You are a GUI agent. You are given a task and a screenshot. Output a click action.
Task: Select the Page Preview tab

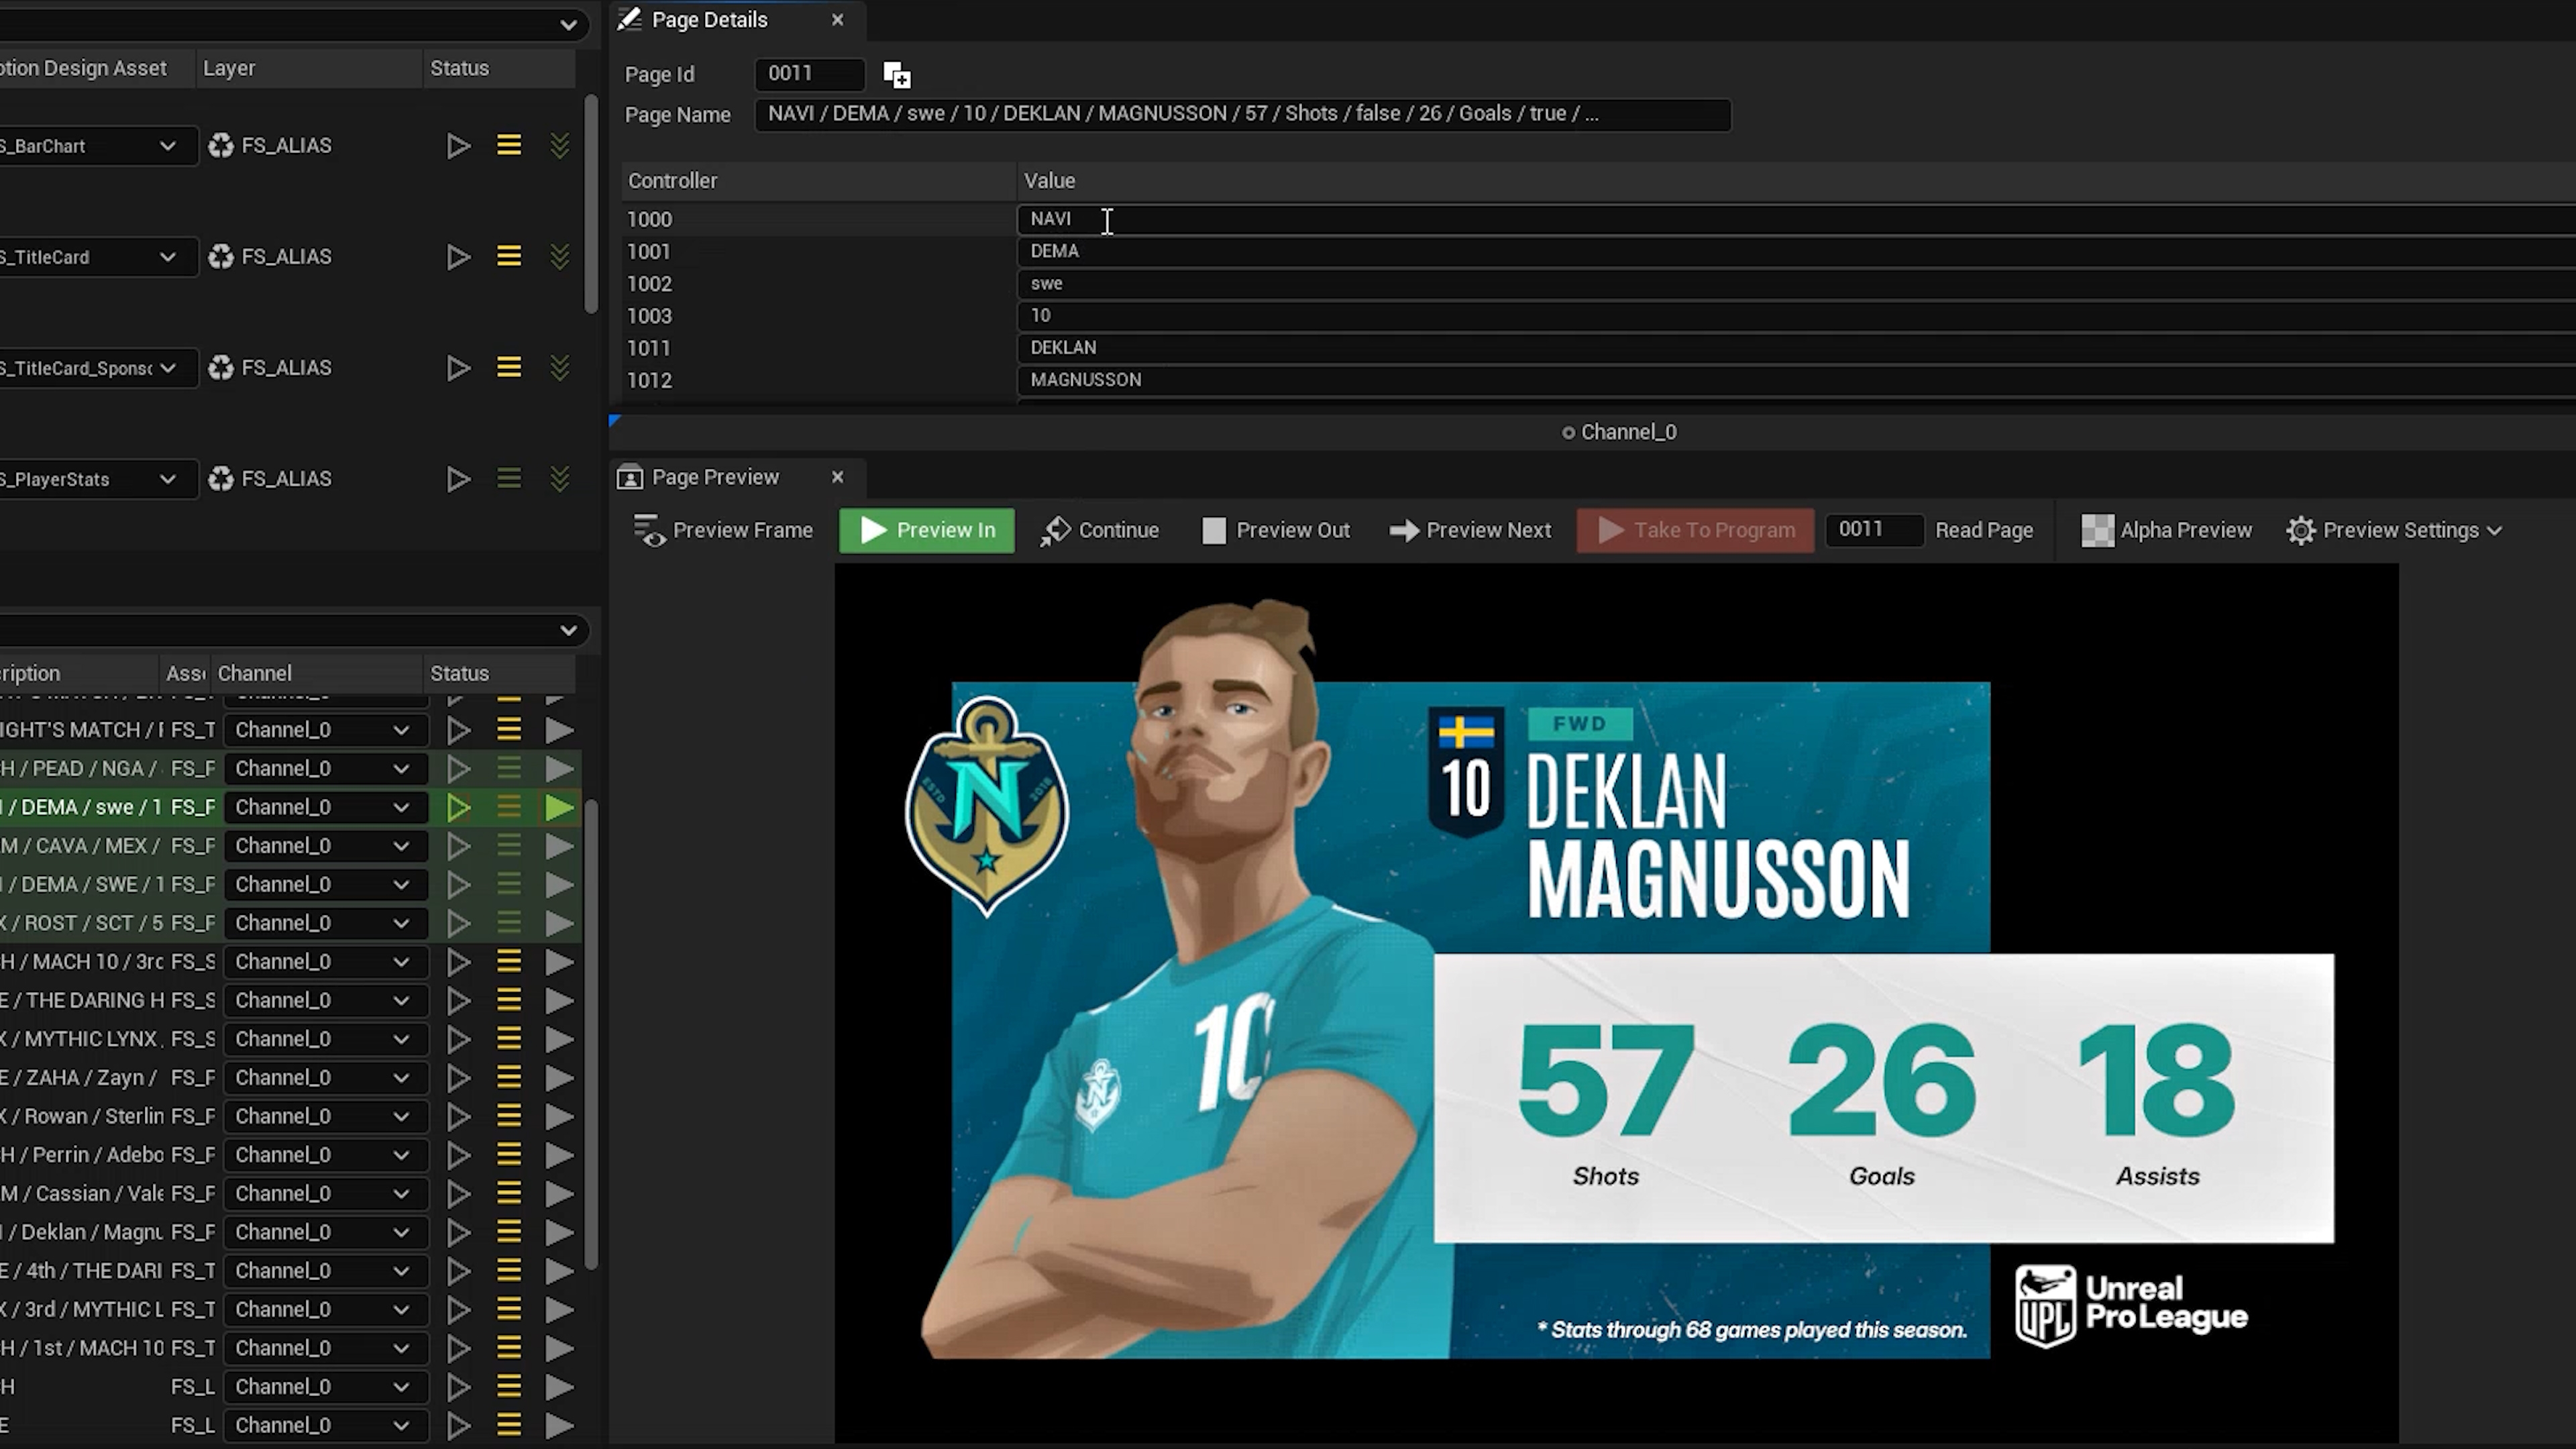714,477
